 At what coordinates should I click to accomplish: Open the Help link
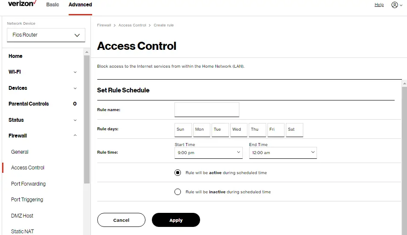pos(379,4)
